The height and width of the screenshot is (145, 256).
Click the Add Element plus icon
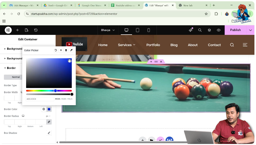[17, 30]
